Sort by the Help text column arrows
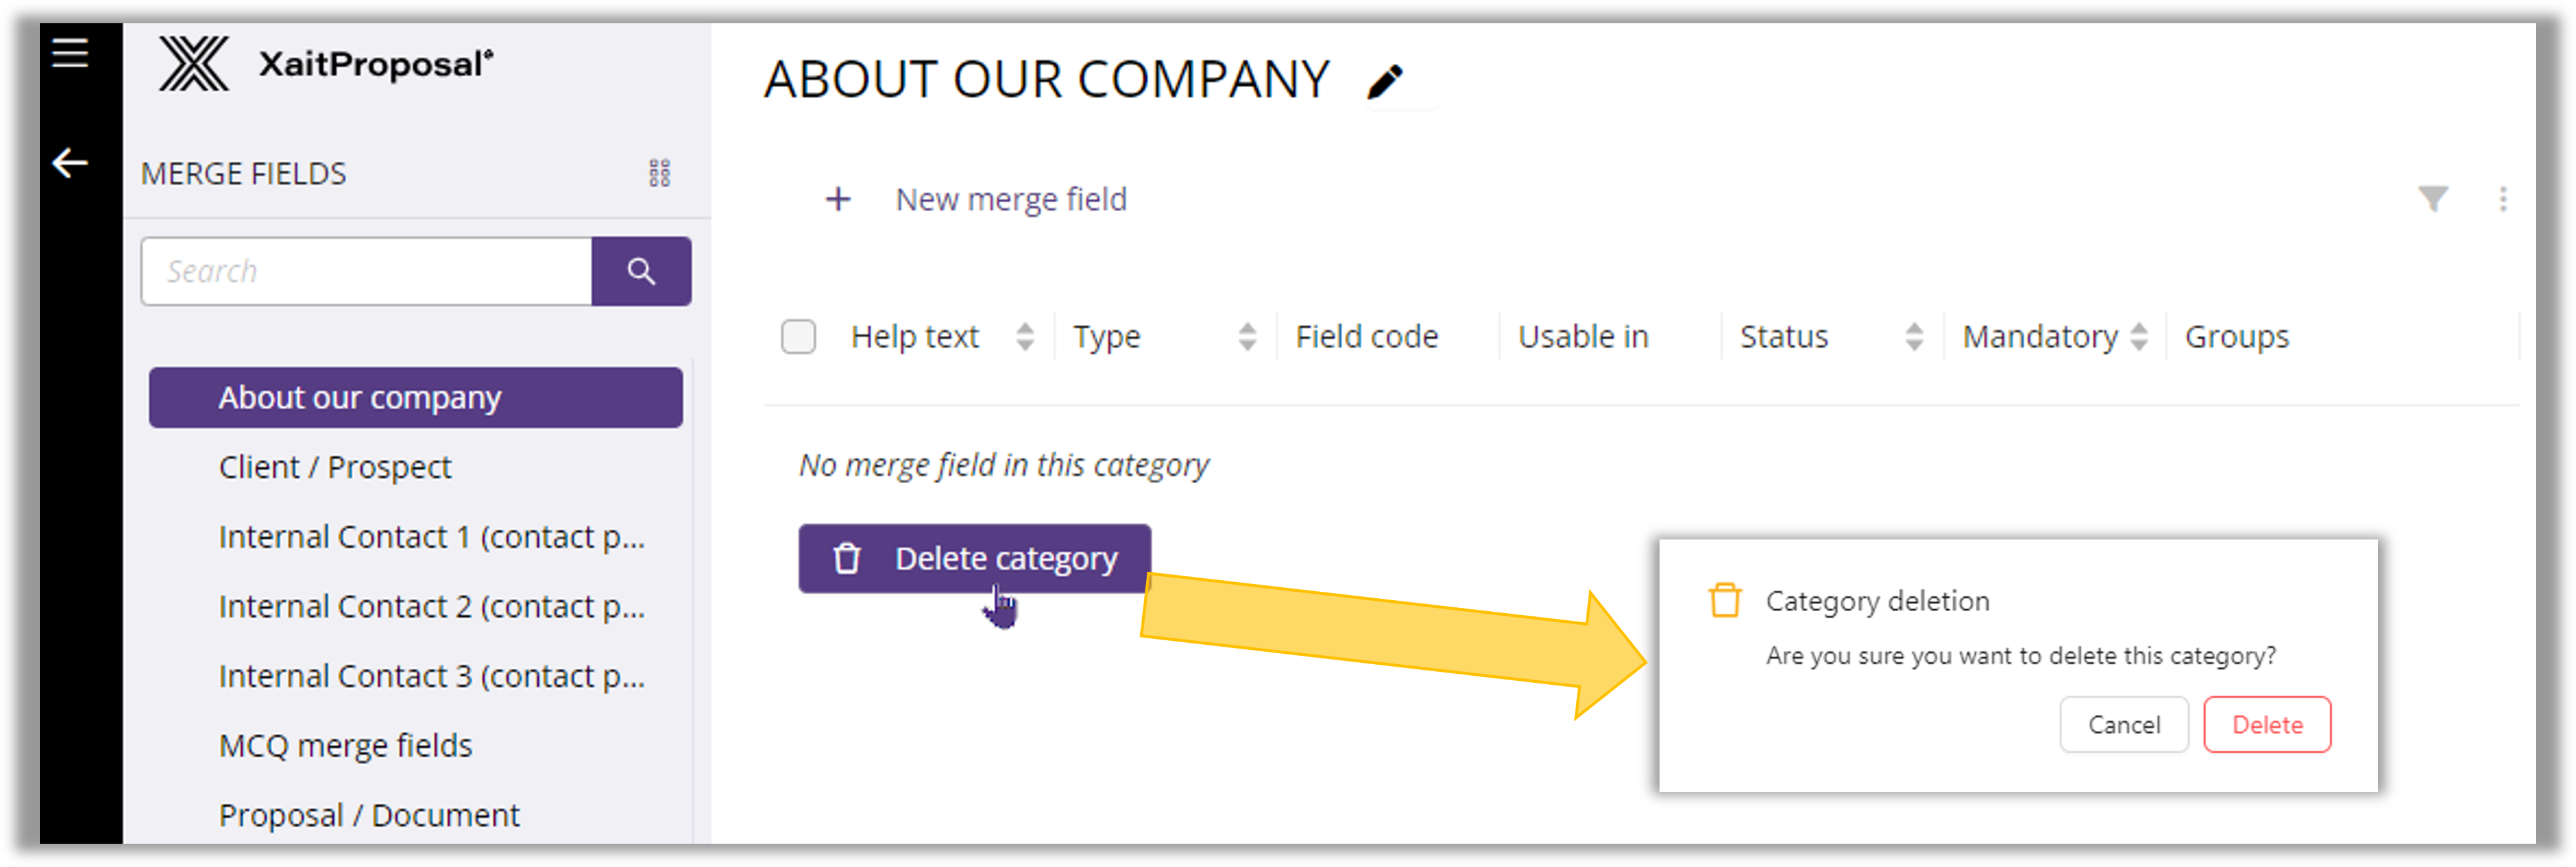The width and height of the screenshot is (2576, 867). (1025, 338)
